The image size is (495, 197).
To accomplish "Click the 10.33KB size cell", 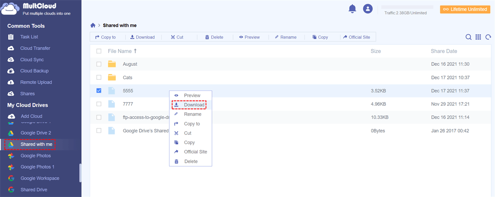I will point(379,117).
